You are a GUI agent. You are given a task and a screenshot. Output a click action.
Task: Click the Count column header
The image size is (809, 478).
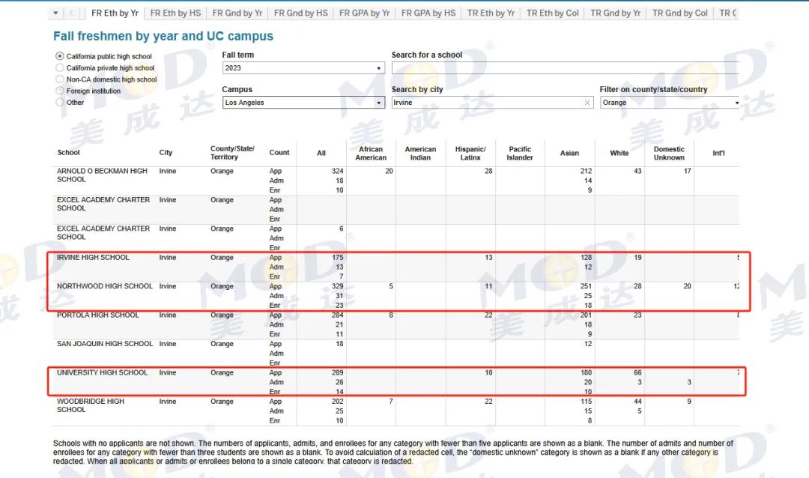(x=279, y=152)
